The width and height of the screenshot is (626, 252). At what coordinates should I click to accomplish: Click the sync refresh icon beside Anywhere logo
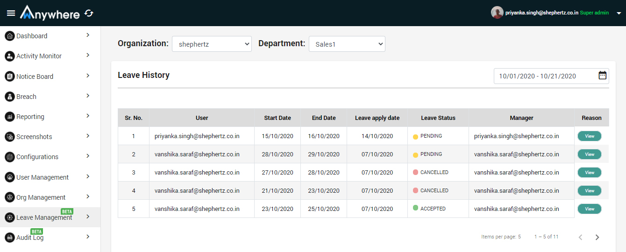click(x=89, y=13)
